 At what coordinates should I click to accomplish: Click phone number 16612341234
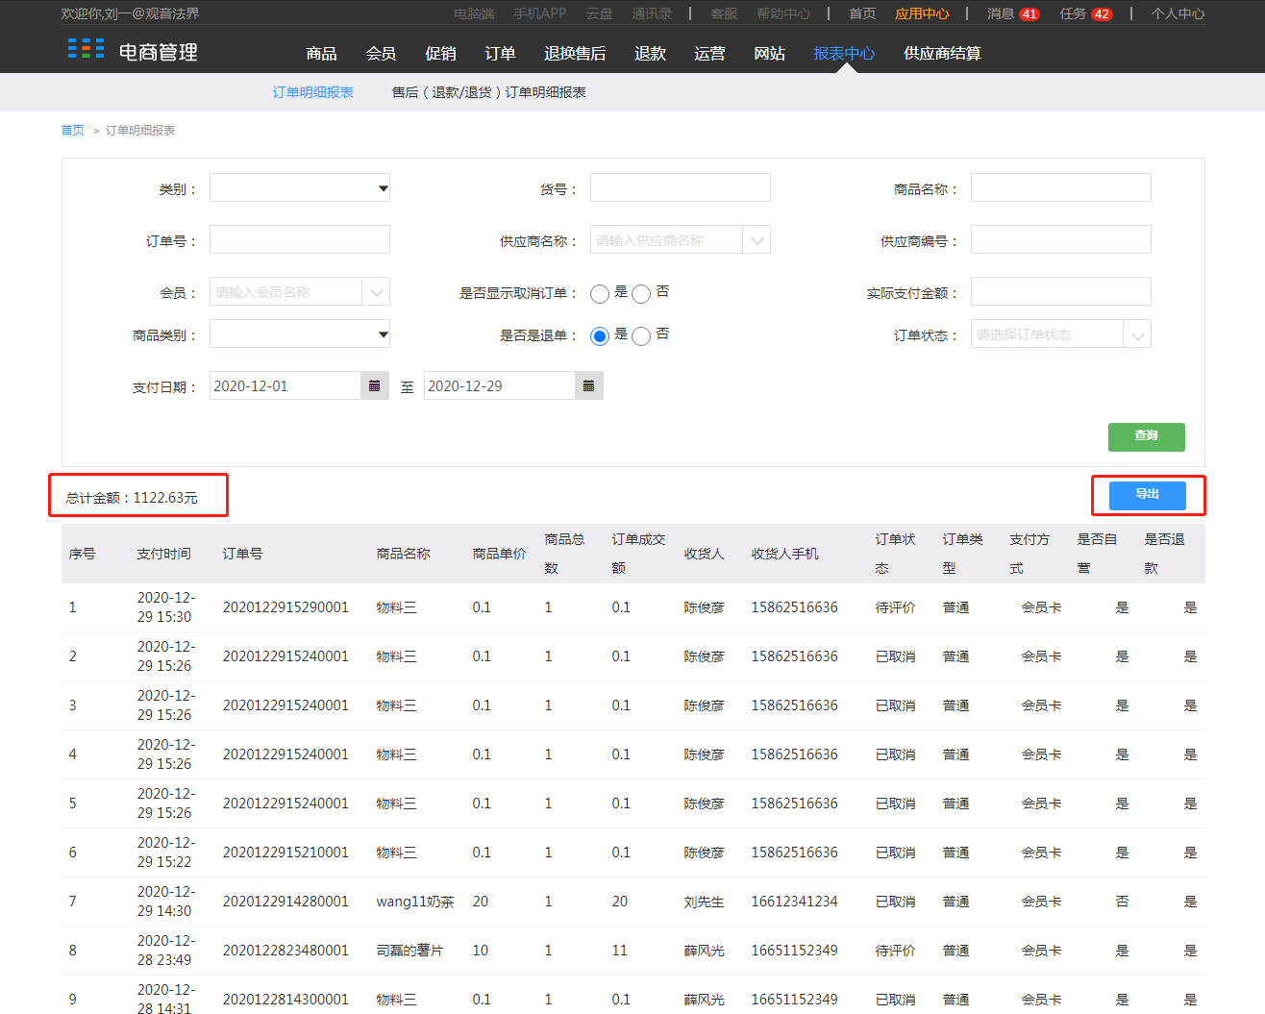[794, 902]
